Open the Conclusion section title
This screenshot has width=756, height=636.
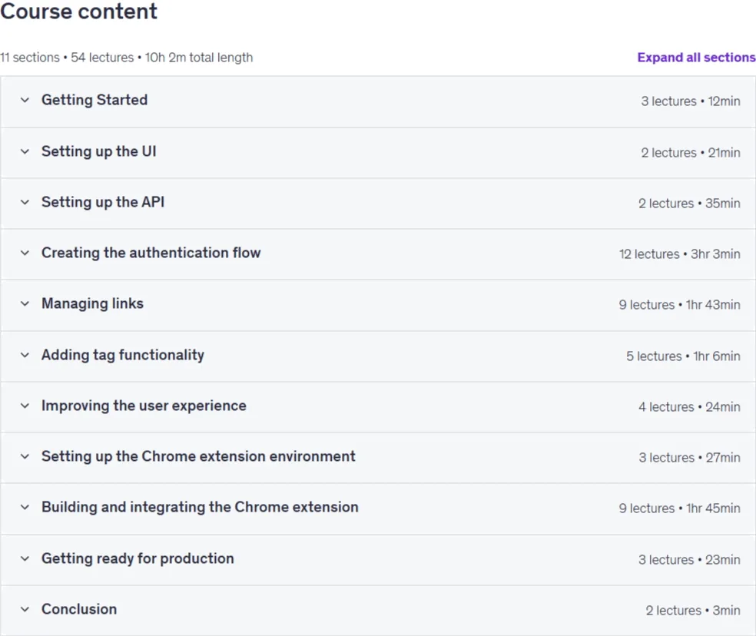tap(79, 609)
